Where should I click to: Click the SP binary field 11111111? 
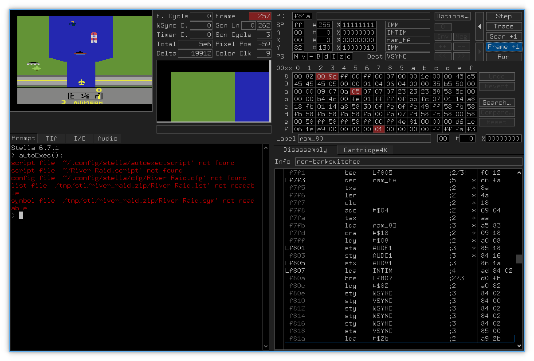pyautogui.click(x=359, y=25)
